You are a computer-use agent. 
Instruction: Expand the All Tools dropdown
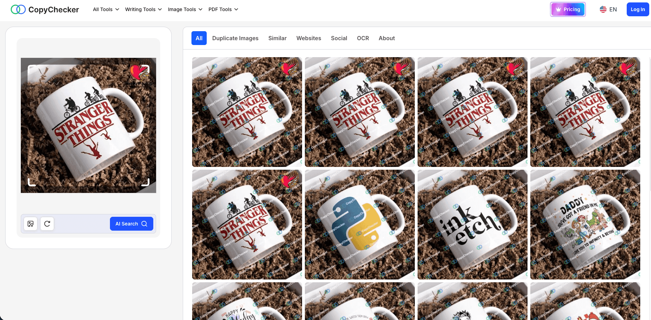click(x=106, y=9)
